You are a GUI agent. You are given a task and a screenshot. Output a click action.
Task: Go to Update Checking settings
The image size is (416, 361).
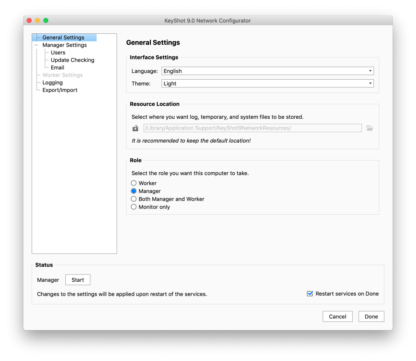point(72,60)
